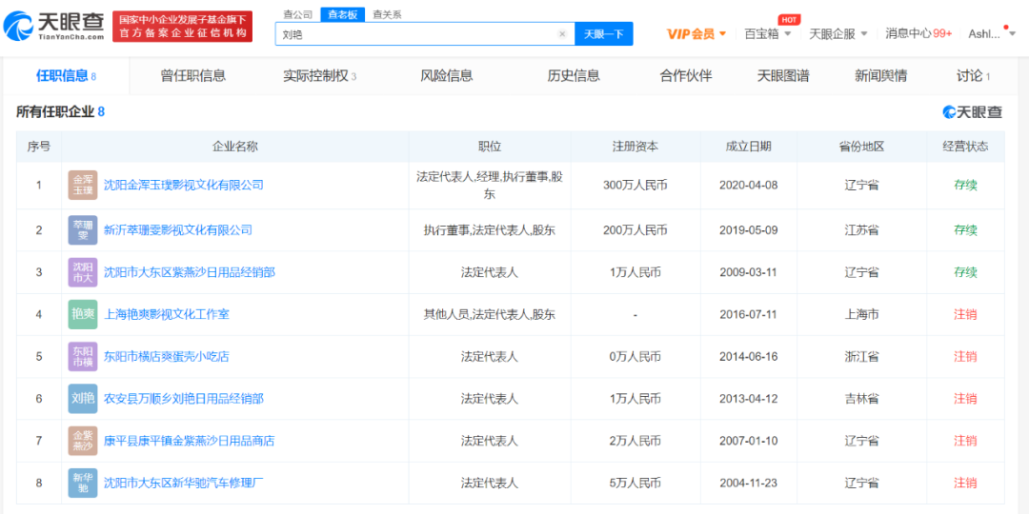Screen dimensions: 1029x514
Task: Select the 5万人民币 capital cell
Action: (636, 484)
